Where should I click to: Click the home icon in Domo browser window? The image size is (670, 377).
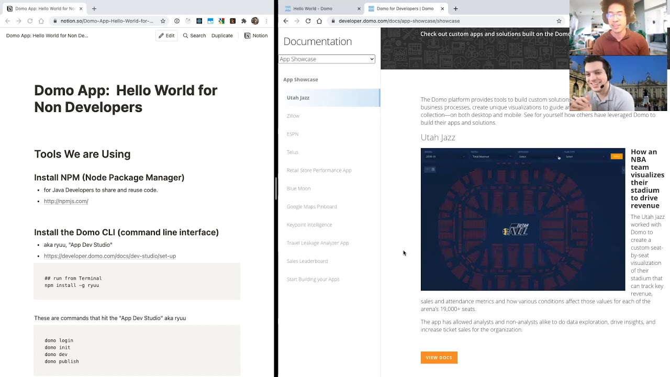pyautogui.click(x=319, y=21)
